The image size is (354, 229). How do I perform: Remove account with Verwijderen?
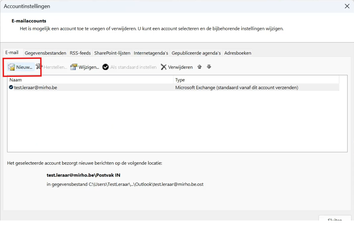(x=177, y=67)
